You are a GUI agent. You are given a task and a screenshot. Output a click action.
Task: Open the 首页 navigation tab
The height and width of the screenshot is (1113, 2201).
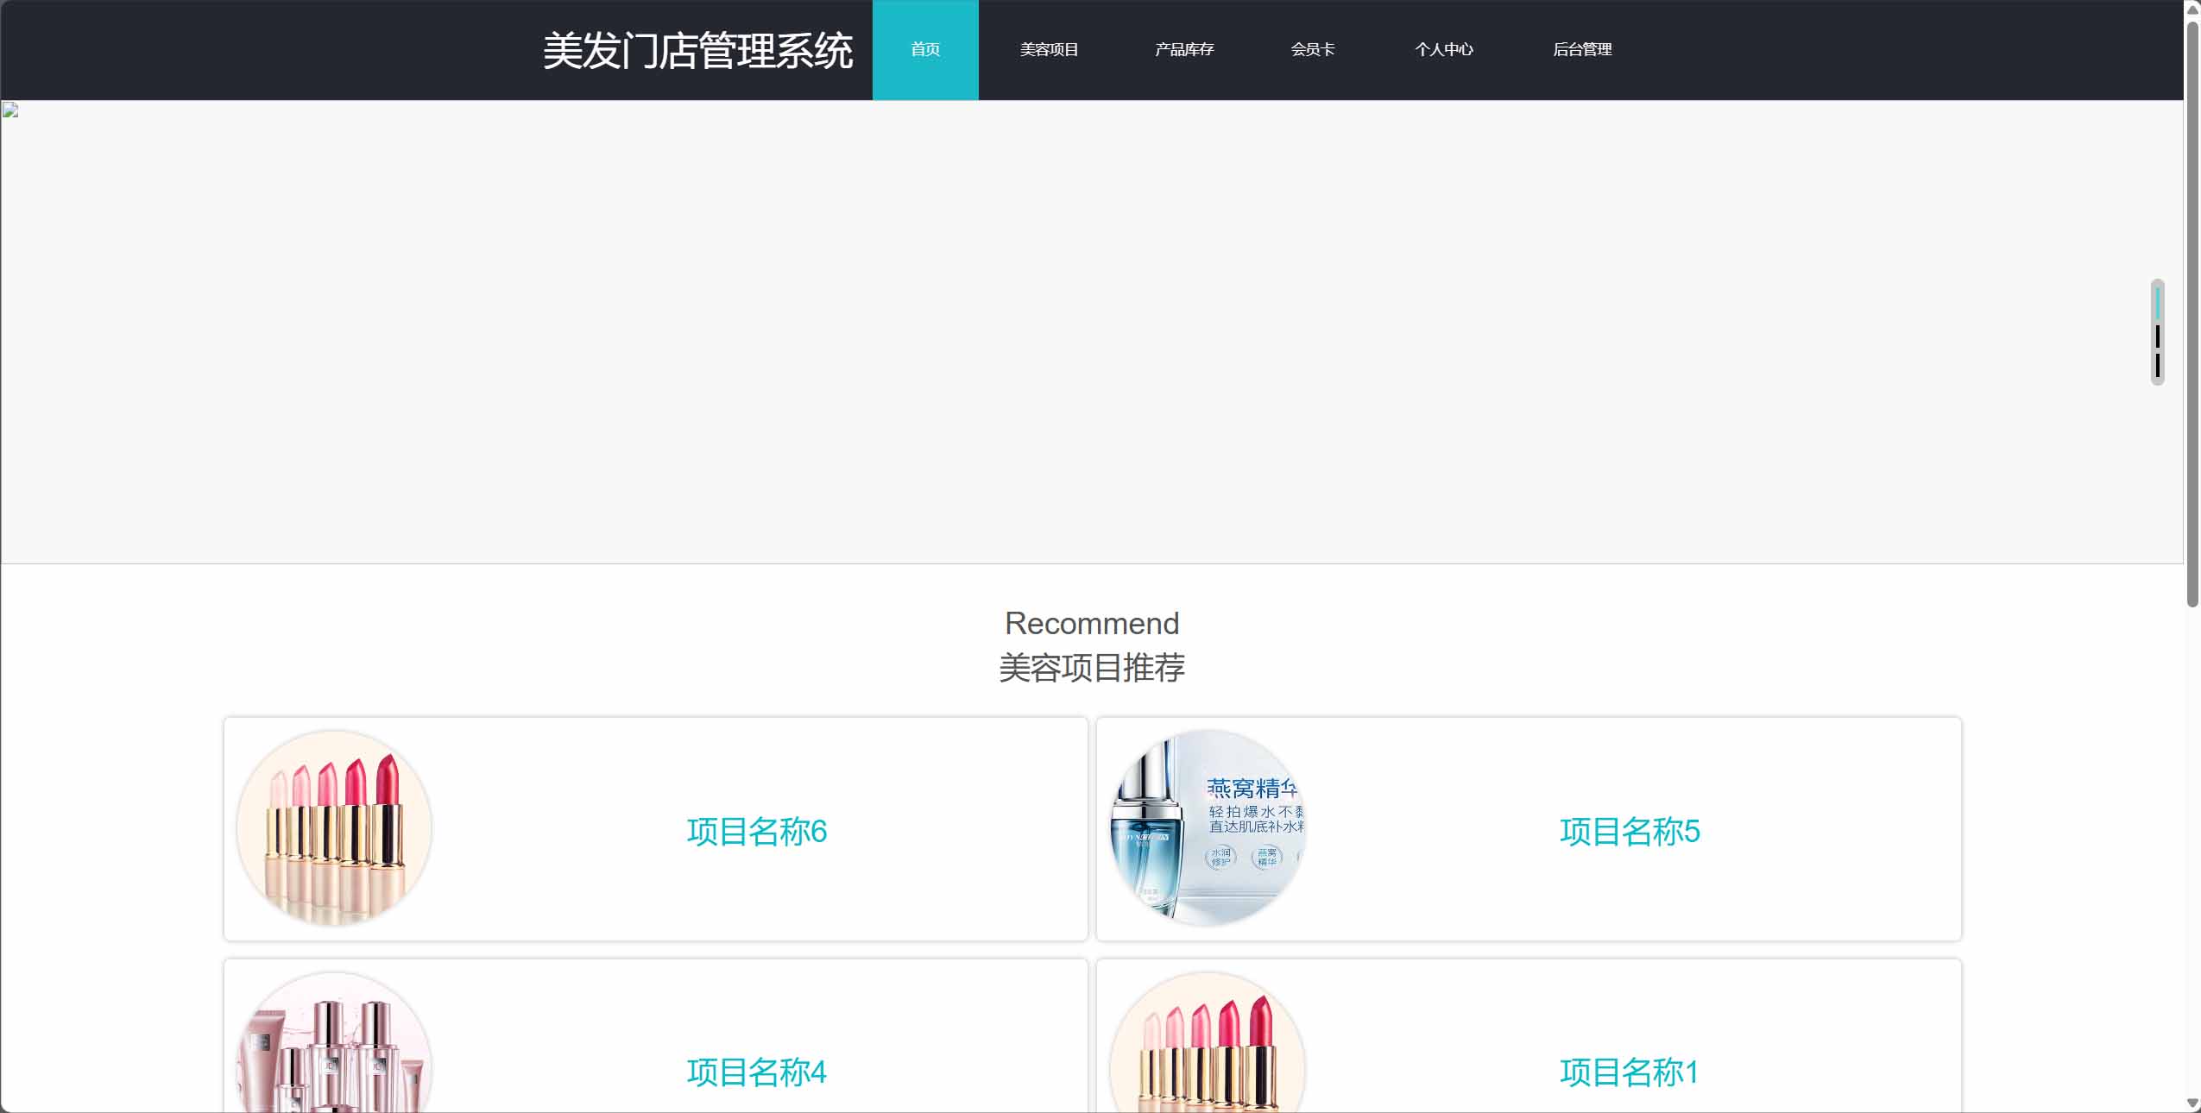coord(925,50)
